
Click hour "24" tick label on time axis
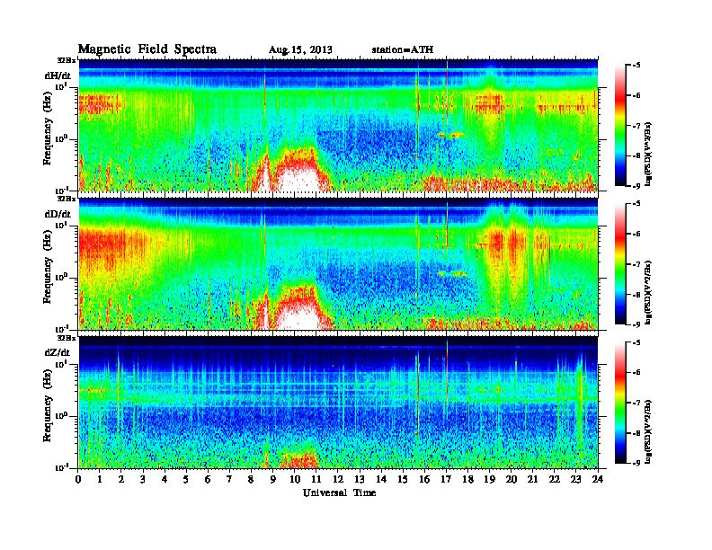pyautogui.click(x=598, y=479)
